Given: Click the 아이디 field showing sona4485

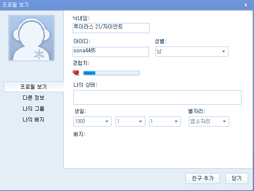Looking at the screenshot, I should [111, 52].
